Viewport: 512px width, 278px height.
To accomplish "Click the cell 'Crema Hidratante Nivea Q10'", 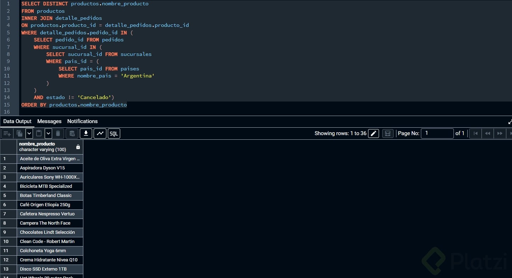I will pyautogui.click(x=50, y=260).
